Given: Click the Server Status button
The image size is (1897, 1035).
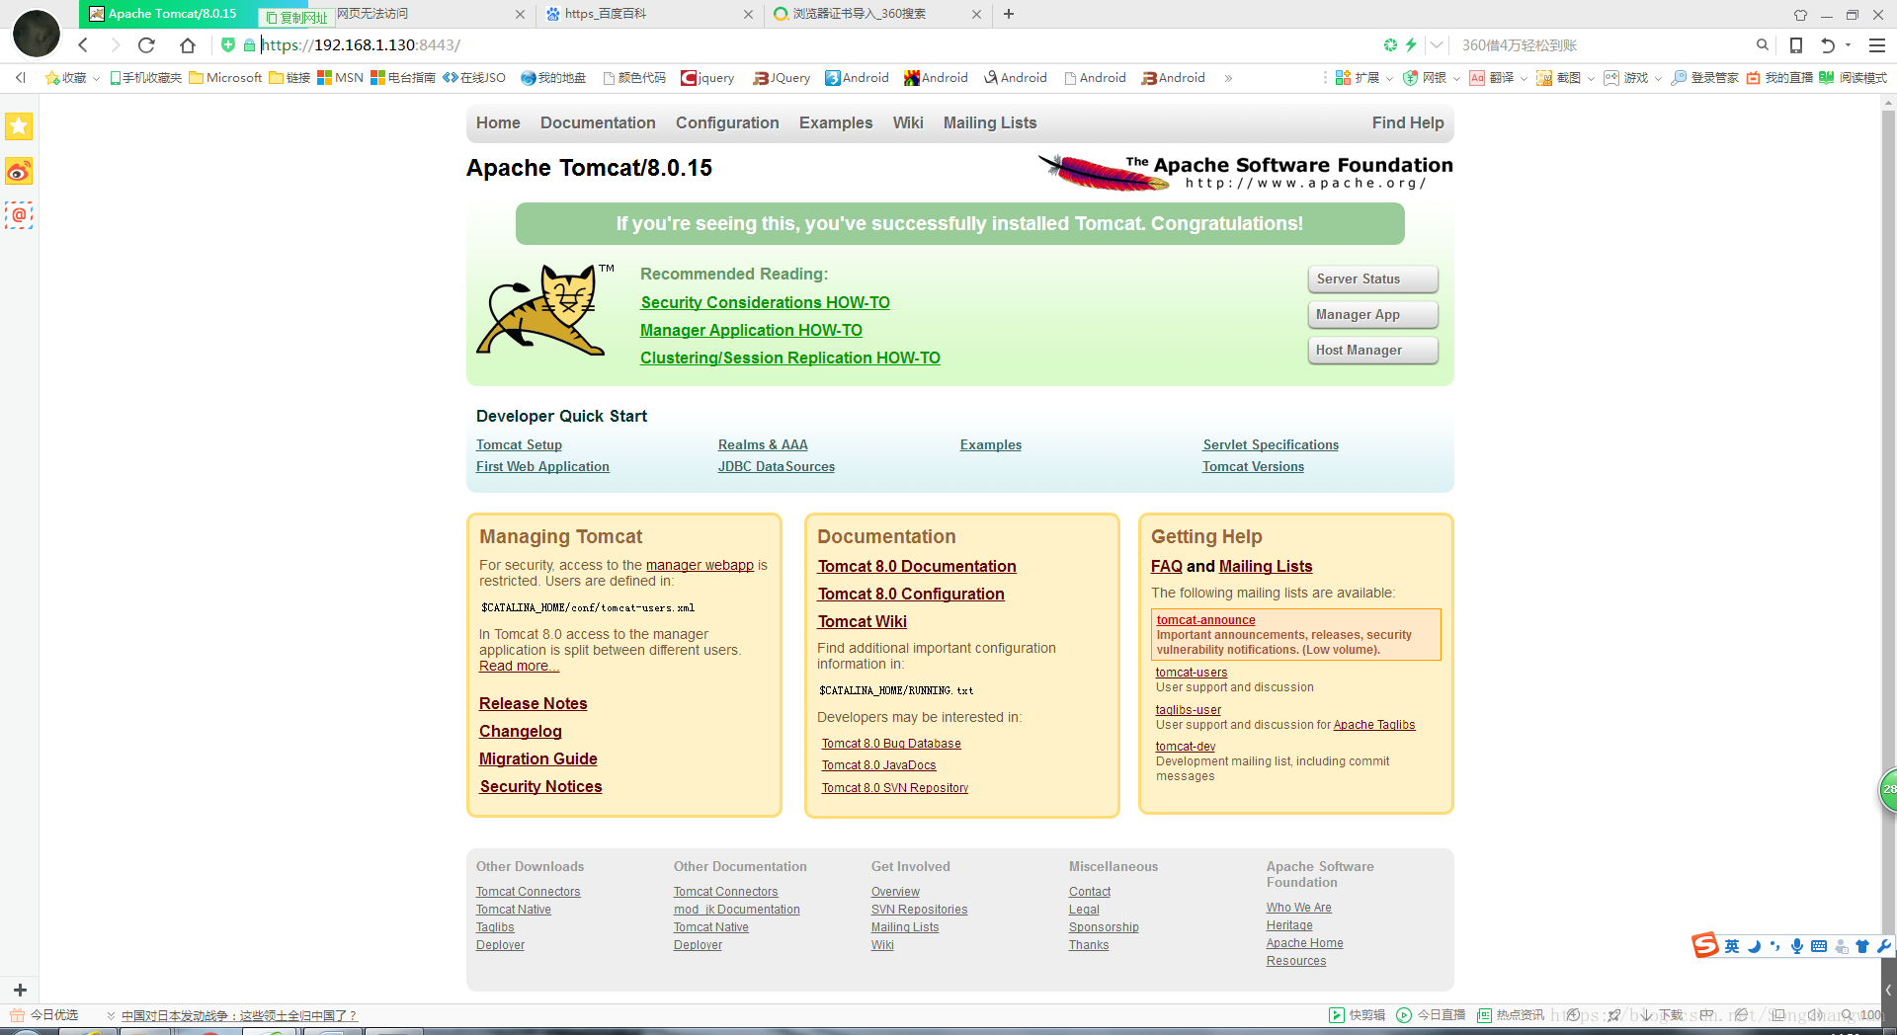Looking at the screenshot, I should (1372, 279).
